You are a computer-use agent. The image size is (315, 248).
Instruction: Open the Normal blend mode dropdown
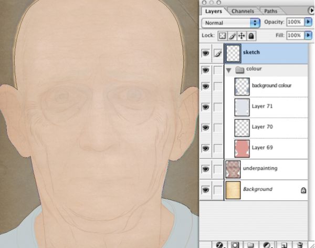[230, 23]
